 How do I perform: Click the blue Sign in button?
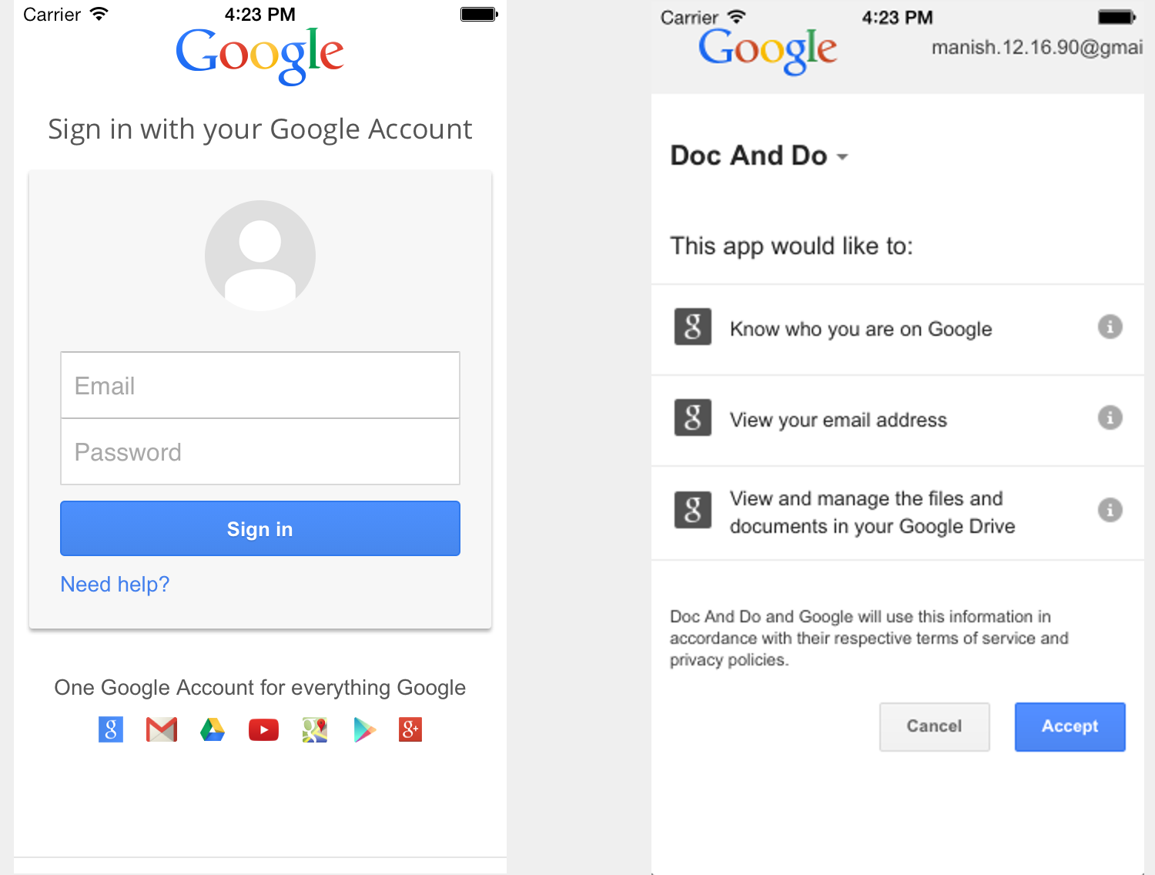pos(260,528)
